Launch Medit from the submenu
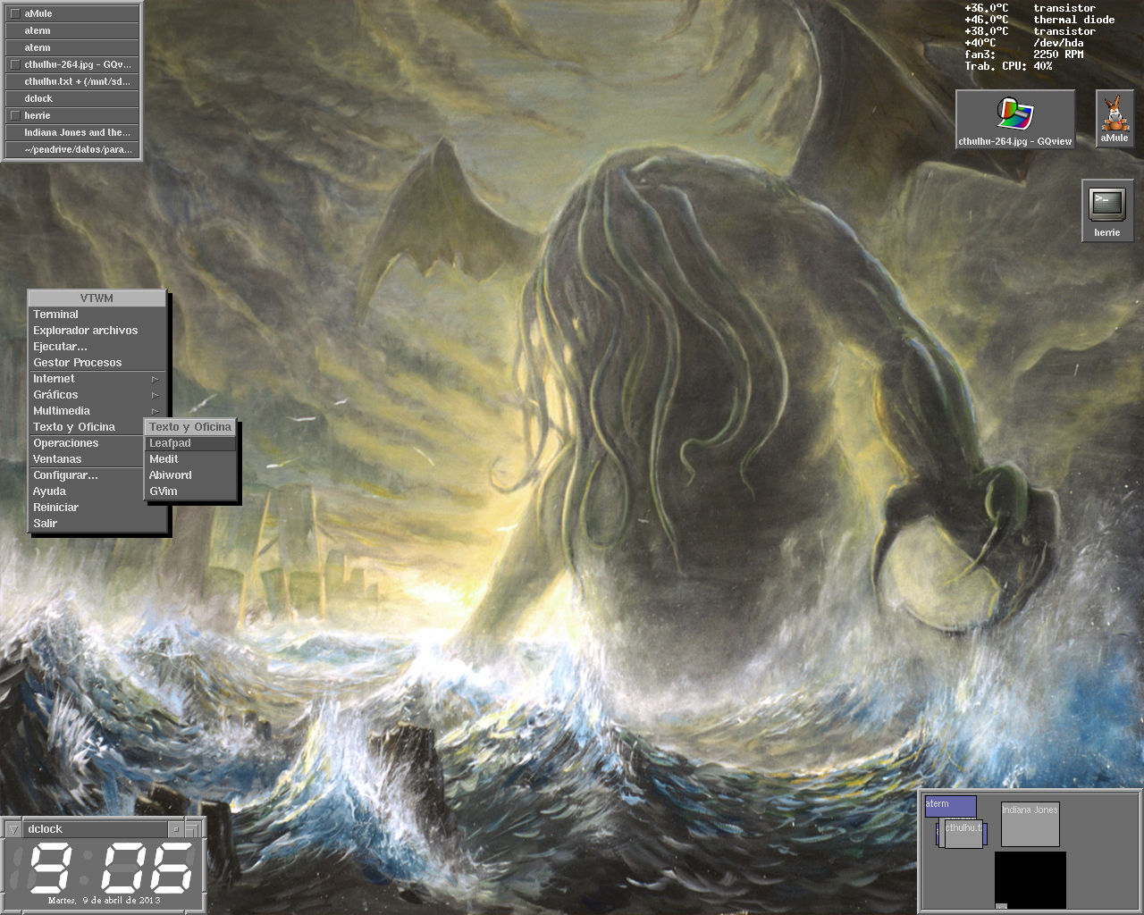Image resolution: width=1144 pixels, height=915 pixels. pyautogui.click(x=190, y=459)
